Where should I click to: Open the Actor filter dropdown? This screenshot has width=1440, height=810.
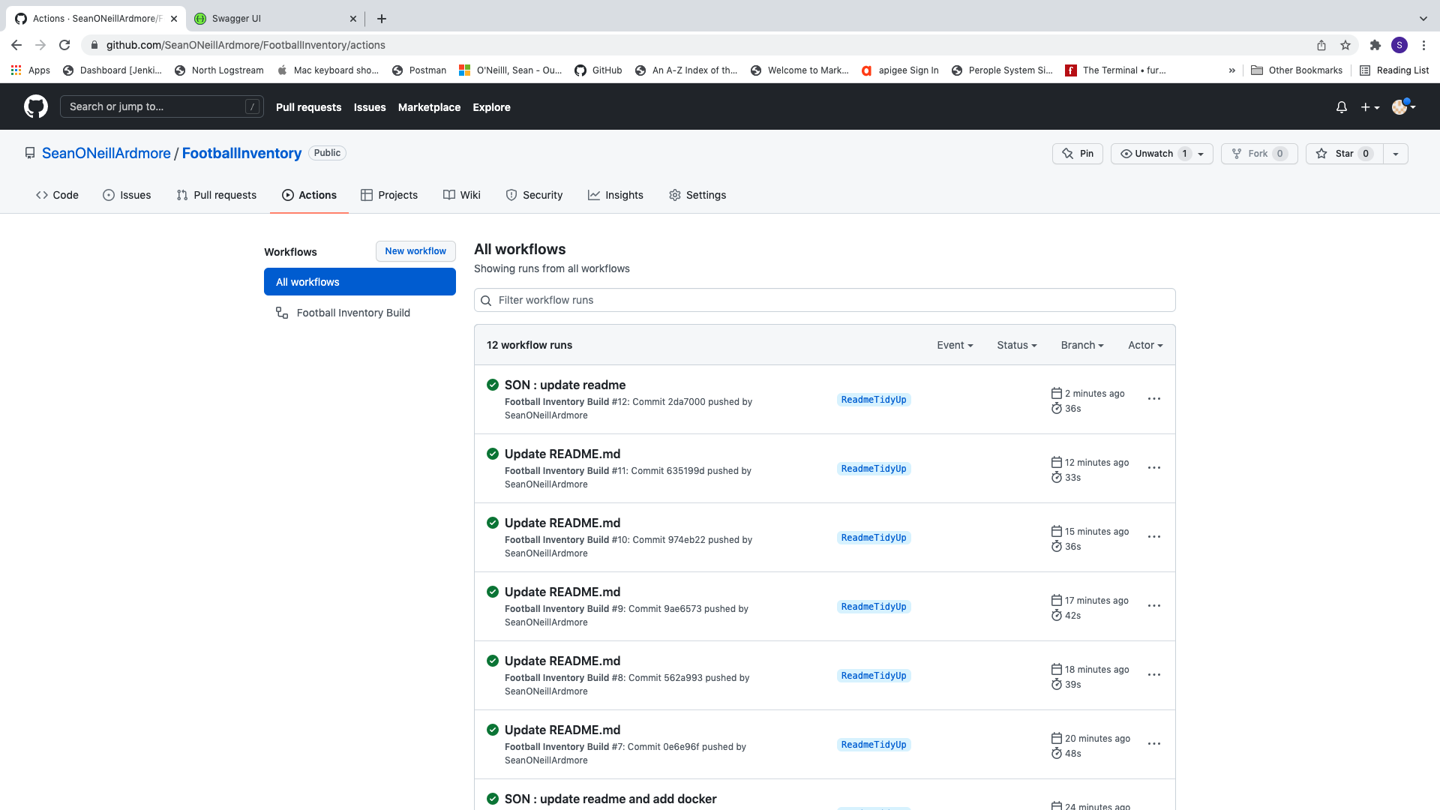click(x=1145, y=345)
